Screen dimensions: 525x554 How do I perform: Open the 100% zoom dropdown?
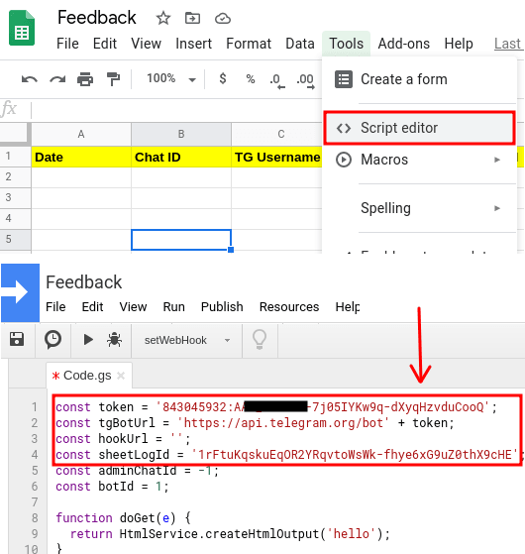tap(171, 78)
